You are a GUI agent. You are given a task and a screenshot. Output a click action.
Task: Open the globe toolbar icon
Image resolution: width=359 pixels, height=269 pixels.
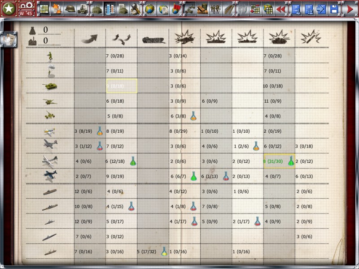click(x=150, y=9)
